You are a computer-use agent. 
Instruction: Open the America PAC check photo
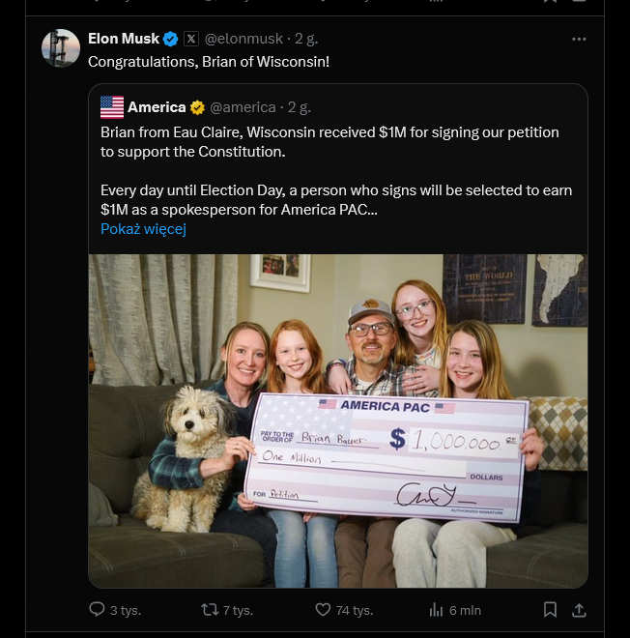[337, 420]
